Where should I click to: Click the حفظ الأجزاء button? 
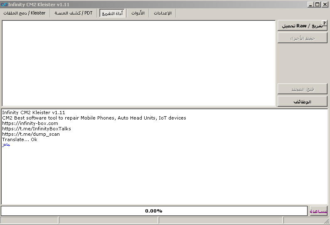point(302,38)
